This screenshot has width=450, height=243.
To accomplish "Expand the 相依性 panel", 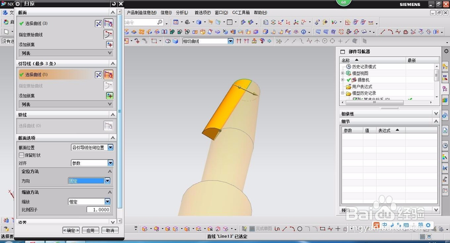I will coord(436,114).
